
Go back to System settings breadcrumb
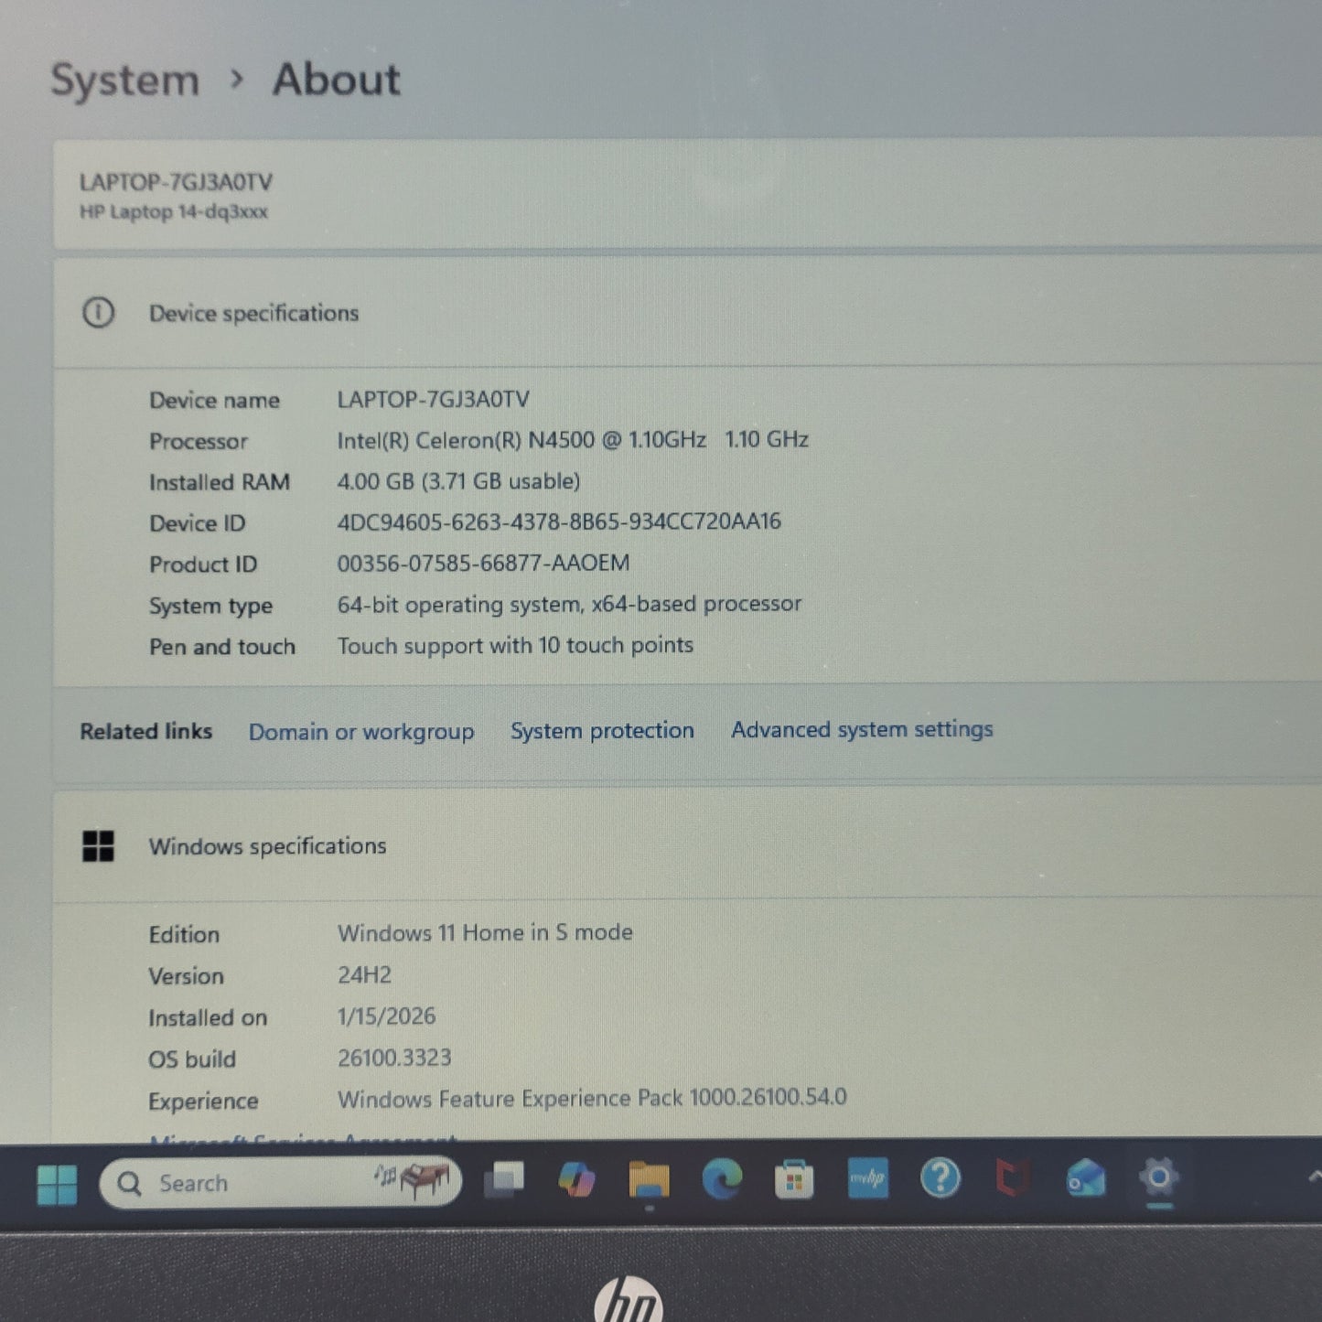point(125,81)
